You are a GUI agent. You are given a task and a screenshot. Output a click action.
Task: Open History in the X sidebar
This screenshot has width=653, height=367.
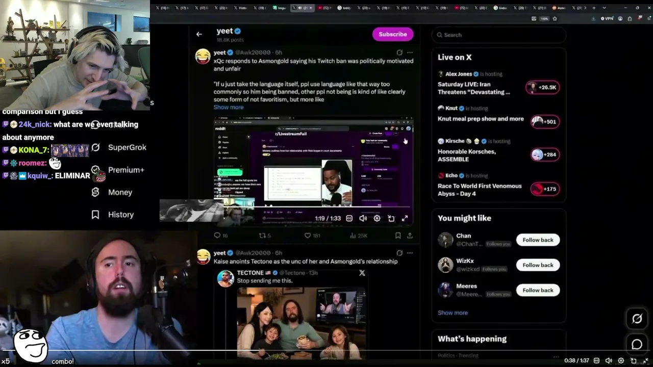coord(112,215)
